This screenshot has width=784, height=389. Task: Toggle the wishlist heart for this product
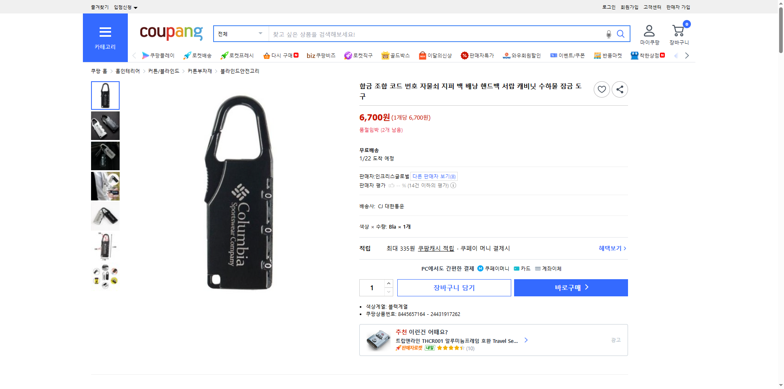[x=601, y=89]
